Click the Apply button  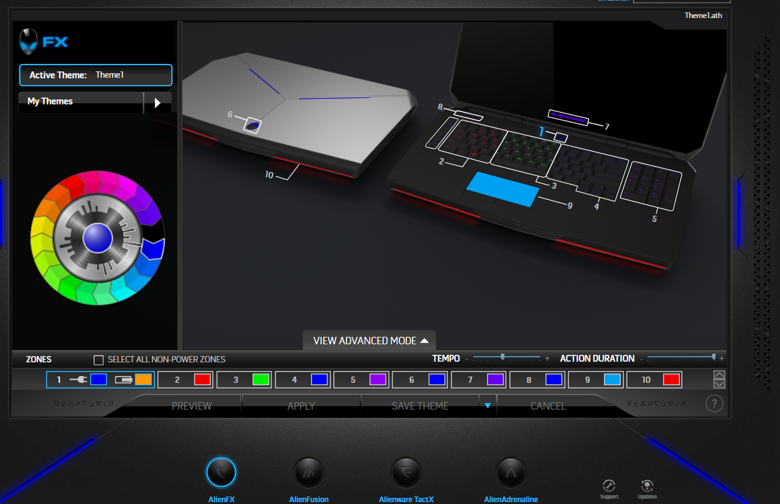(x=301, y=406)
